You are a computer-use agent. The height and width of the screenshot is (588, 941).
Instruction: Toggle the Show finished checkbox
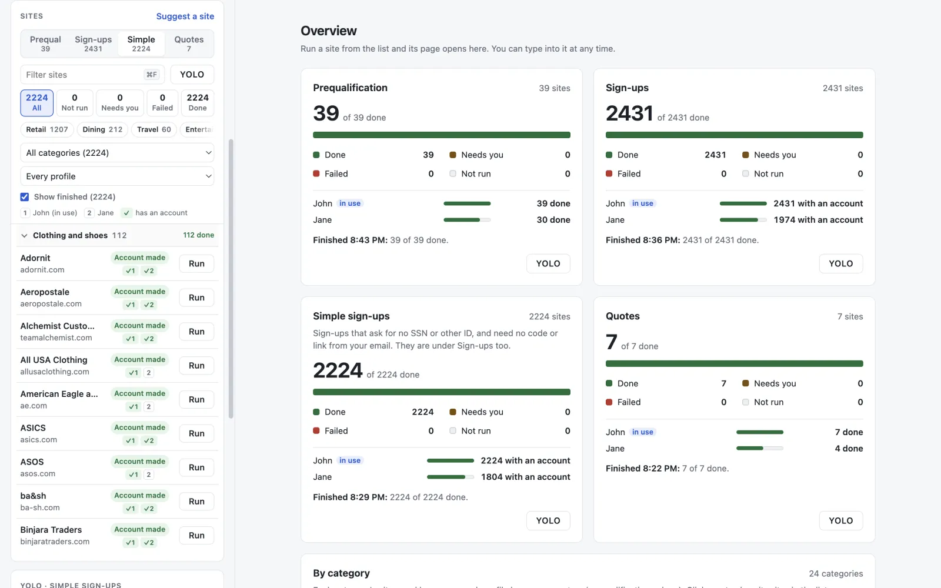[x=25, y=197]
